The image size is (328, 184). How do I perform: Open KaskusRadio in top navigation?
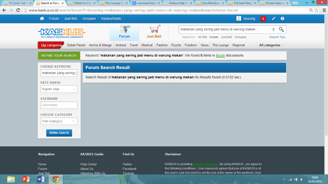[x=111, y=19]
